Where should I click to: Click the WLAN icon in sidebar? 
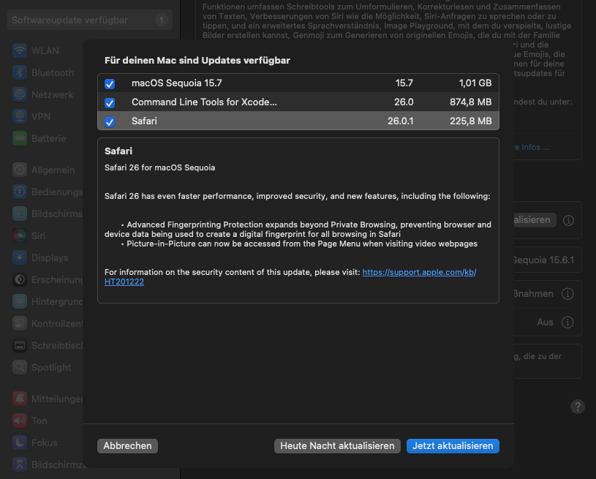coord(20,51)
